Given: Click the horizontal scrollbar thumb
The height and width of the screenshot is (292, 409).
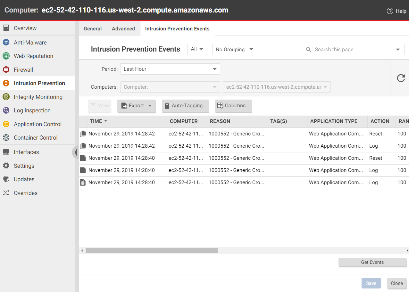Looking at the screenshot, I should (152, 251).
